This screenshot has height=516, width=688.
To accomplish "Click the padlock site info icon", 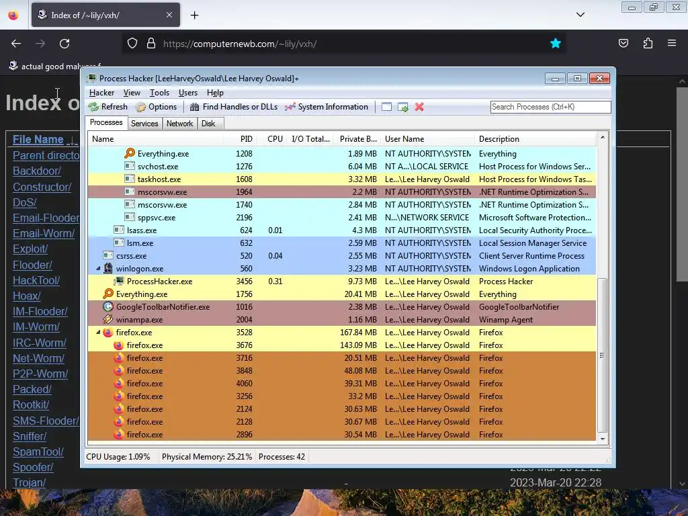I will click(151, 44).
